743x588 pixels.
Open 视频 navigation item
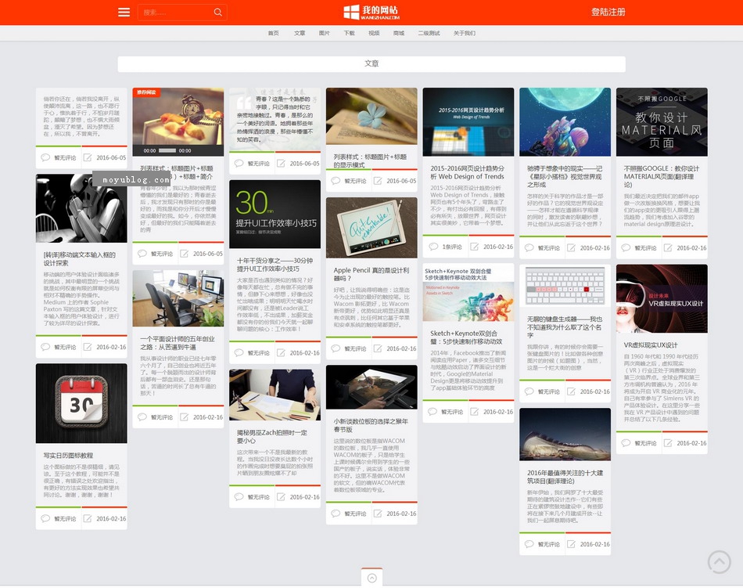click(x=374, y=33)
